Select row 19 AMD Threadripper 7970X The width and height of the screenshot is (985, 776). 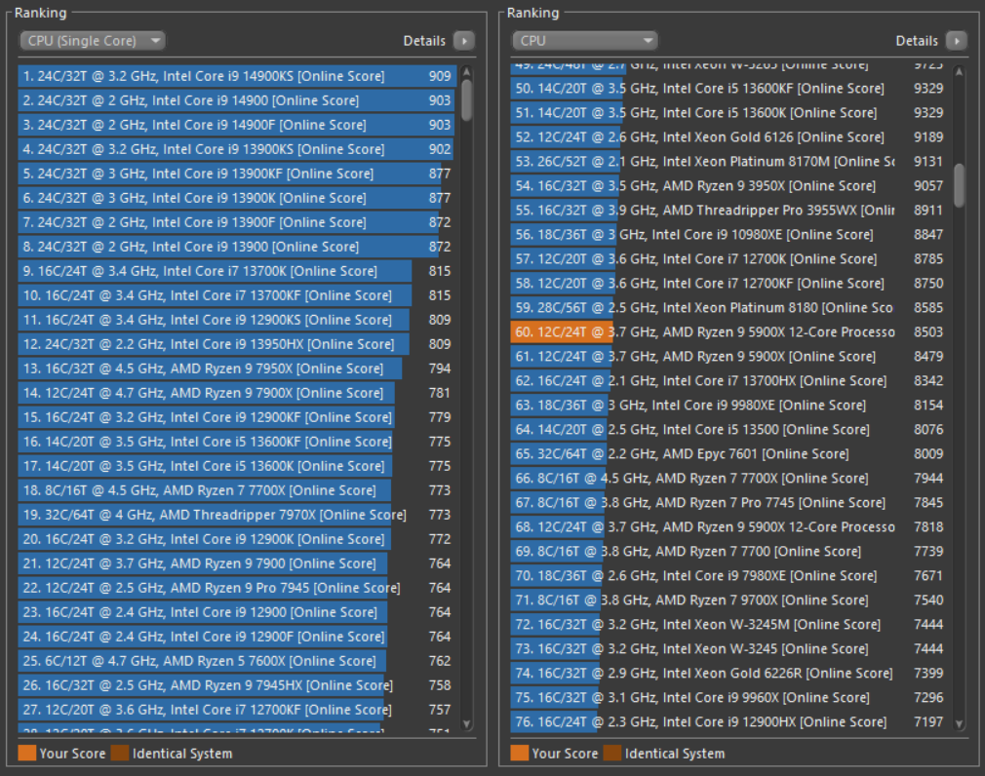(x=237, y=515)
